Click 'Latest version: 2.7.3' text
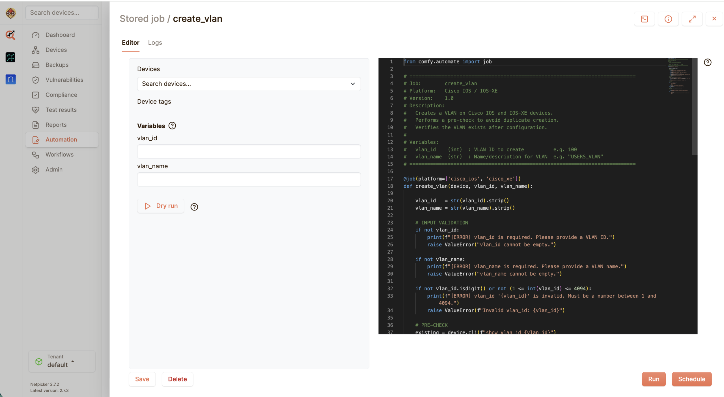Viewport: 724px width, 397px height. (49, 391)
